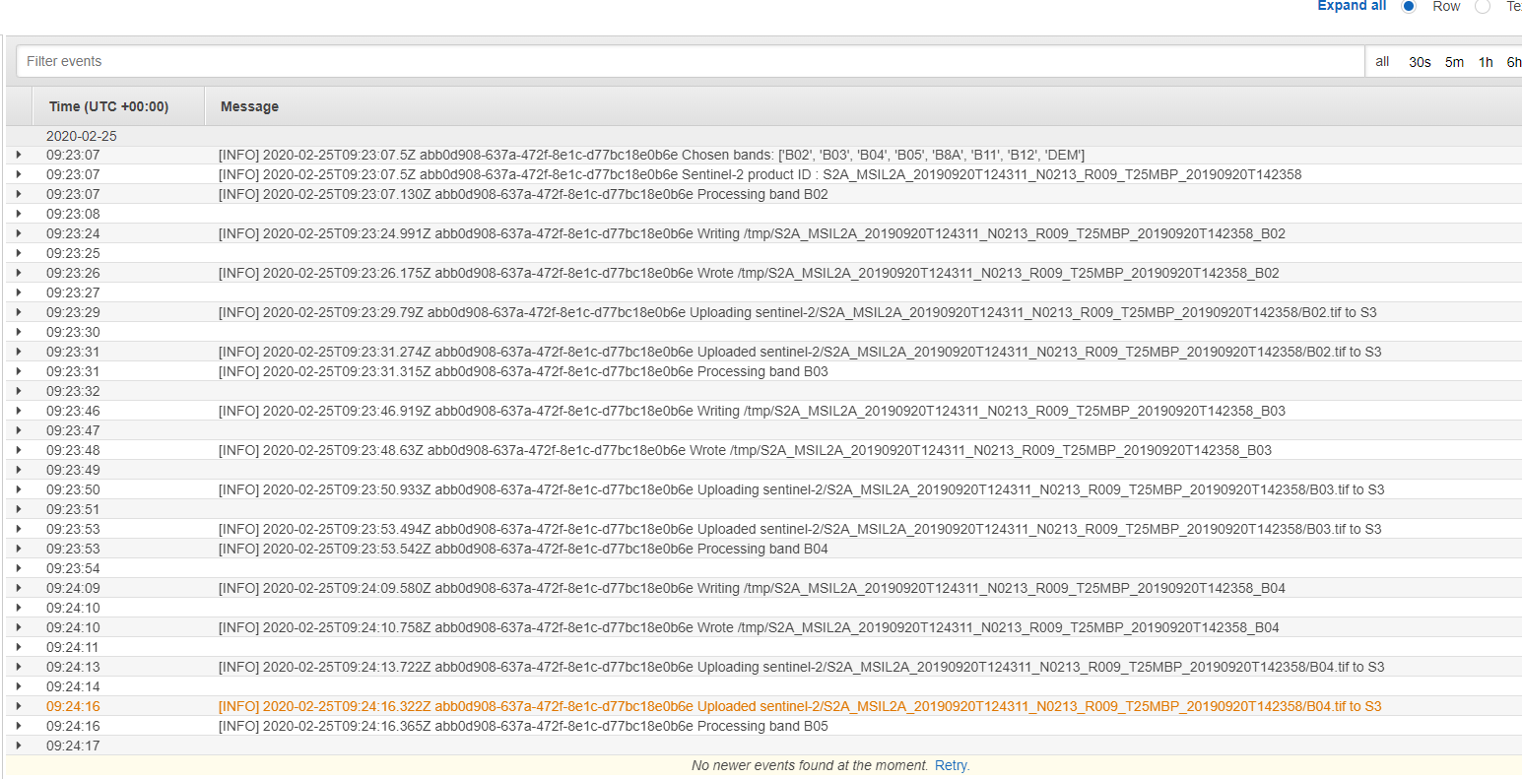
Task: Filter events to the last 30 seconds
Action: pyautogui.click(x=1419, y=61)
